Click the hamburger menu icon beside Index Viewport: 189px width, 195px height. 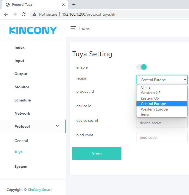(x=73, y=29)
